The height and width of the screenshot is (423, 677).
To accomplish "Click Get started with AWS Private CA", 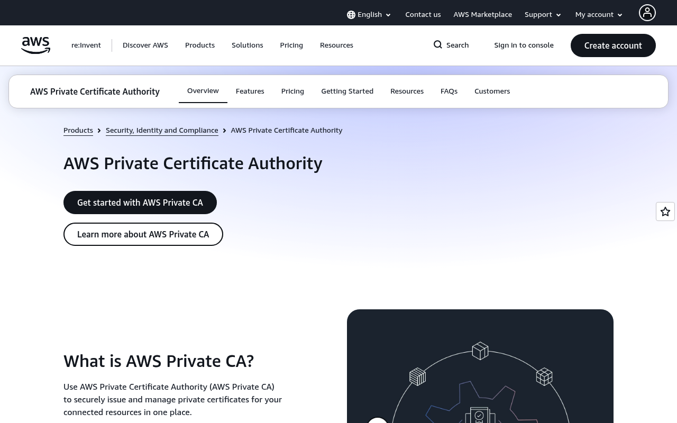I will (140, 203).
